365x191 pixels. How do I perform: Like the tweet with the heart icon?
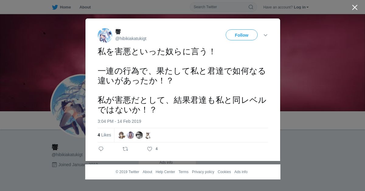tap(150, 149)
